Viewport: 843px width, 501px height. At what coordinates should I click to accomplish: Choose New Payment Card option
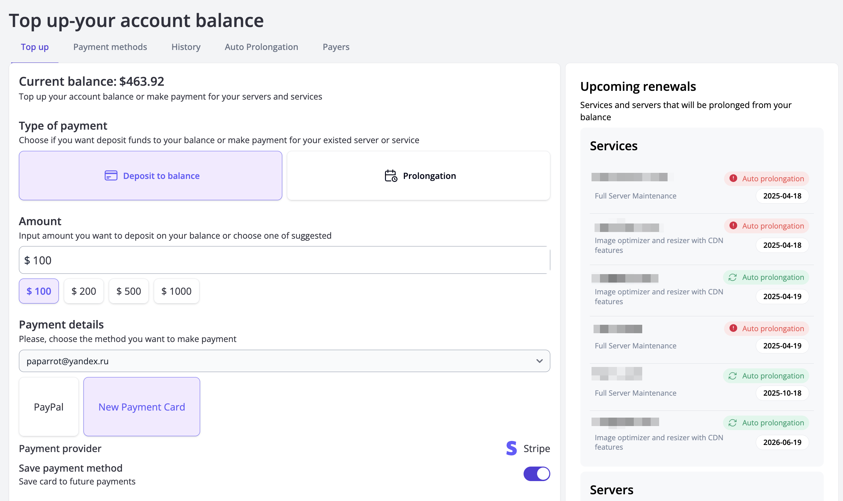tap(142, 407)
